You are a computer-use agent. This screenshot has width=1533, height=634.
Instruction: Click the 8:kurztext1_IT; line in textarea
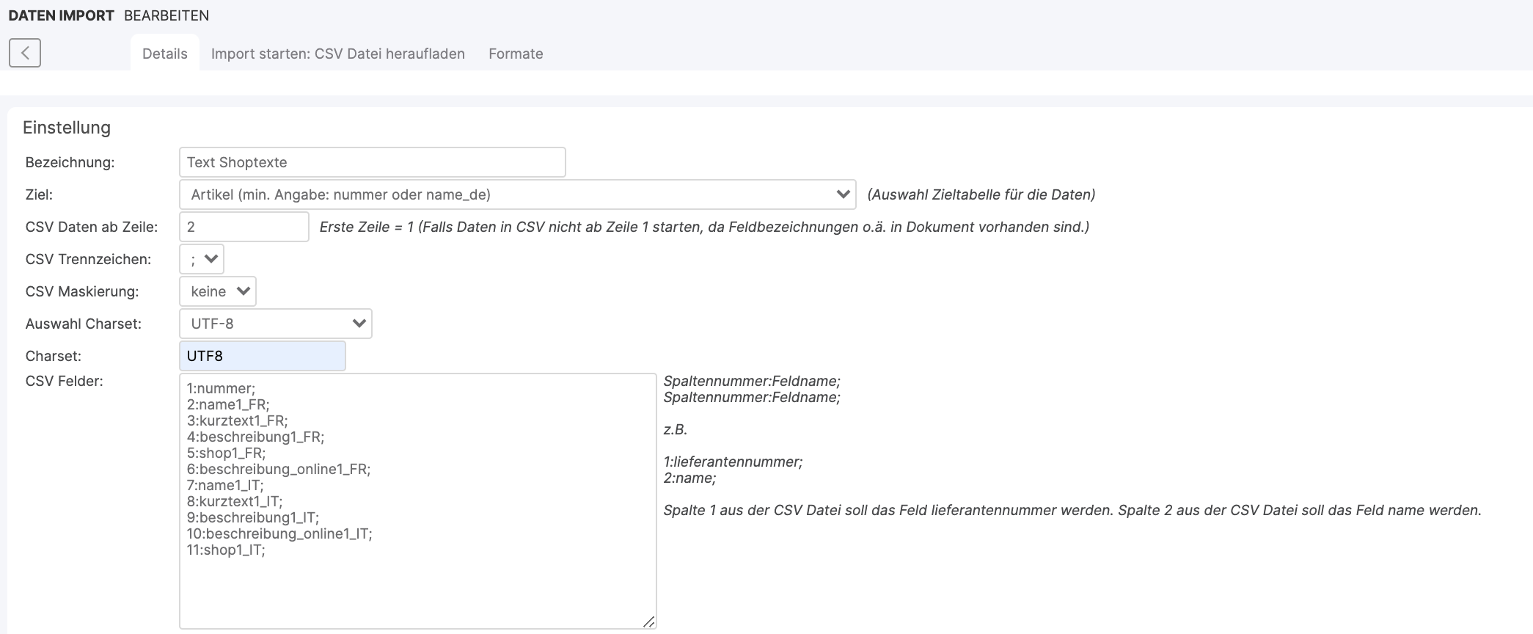tap(234, 502)
